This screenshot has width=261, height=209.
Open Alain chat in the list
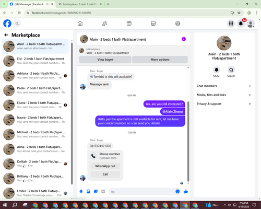pyautogui.click(x=35, y=47)
